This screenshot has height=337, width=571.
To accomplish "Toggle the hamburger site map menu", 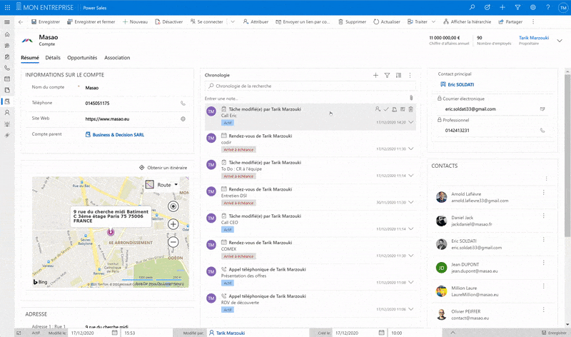I will pos(7,22).
